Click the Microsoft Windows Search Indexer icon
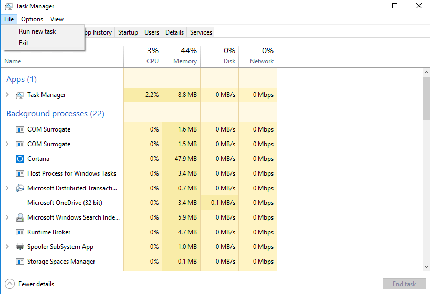 click(20, 217)
